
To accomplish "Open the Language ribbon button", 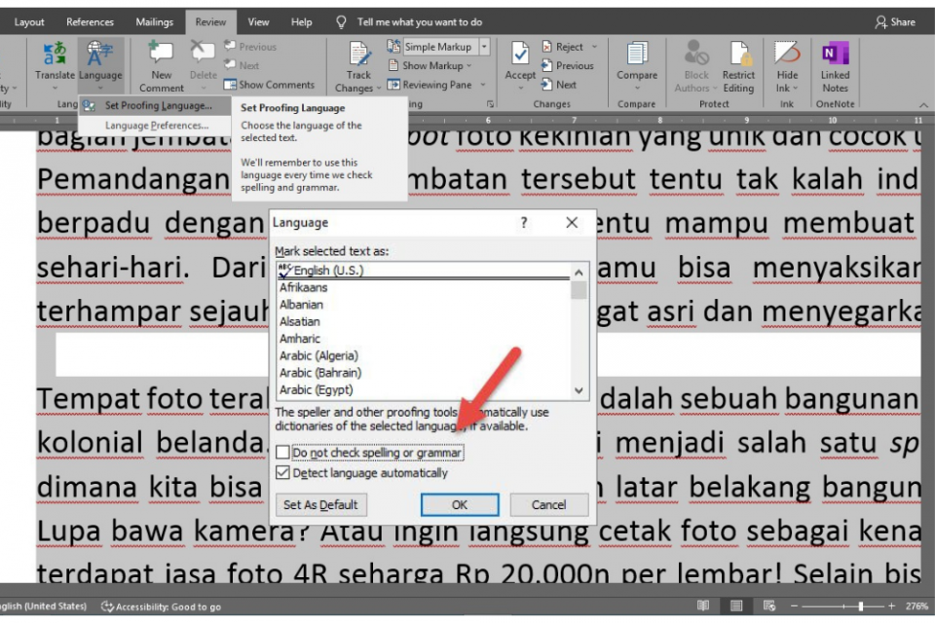I will tap(100, 65).
